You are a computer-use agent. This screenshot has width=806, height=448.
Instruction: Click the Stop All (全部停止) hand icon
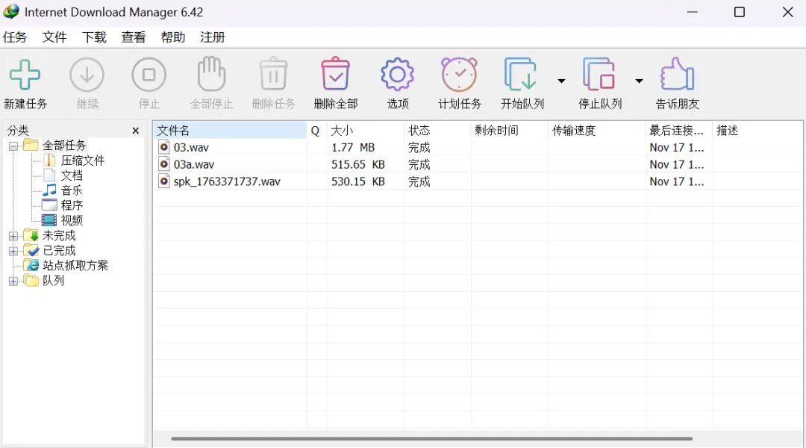[x=211, y=74]
